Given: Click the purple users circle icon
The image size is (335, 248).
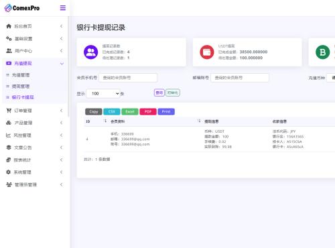Looking at the screenshot, I should pyautogui.click(x=90, y=52).
